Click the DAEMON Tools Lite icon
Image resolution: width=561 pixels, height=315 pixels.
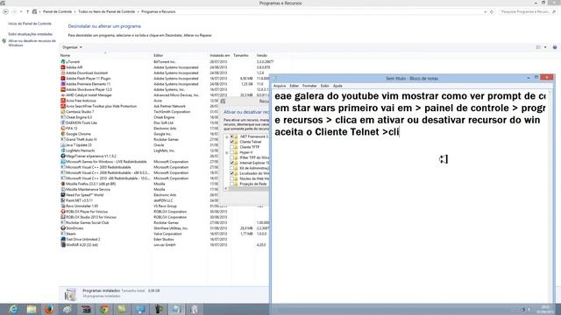(x=63, y=122)
